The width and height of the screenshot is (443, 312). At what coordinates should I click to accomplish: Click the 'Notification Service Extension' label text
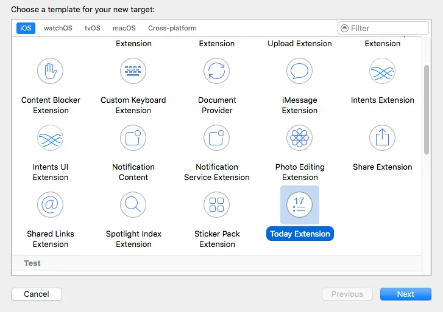tap(217, 172)
